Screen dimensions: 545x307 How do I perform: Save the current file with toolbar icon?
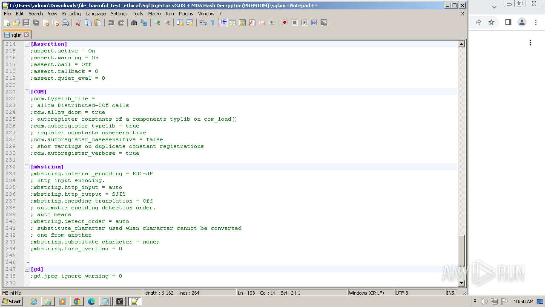pyautogui.click(x=26, y=23)
